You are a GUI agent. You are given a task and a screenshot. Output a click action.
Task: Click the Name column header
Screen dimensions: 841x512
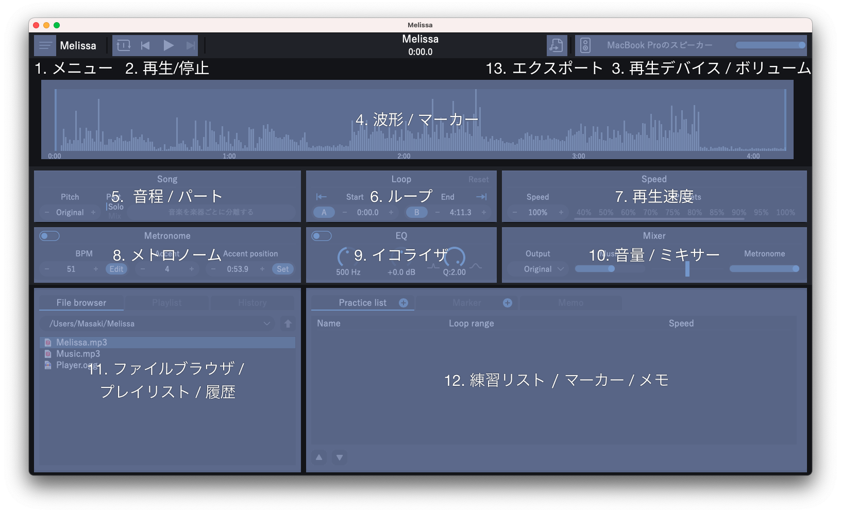pyautogui.click(x=329, y=323)
